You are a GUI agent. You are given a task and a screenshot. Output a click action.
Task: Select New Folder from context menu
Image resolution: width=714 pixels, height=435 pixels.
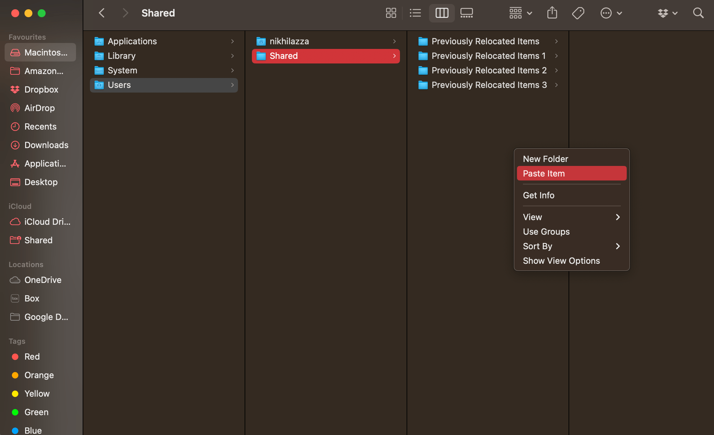(545, 159)
